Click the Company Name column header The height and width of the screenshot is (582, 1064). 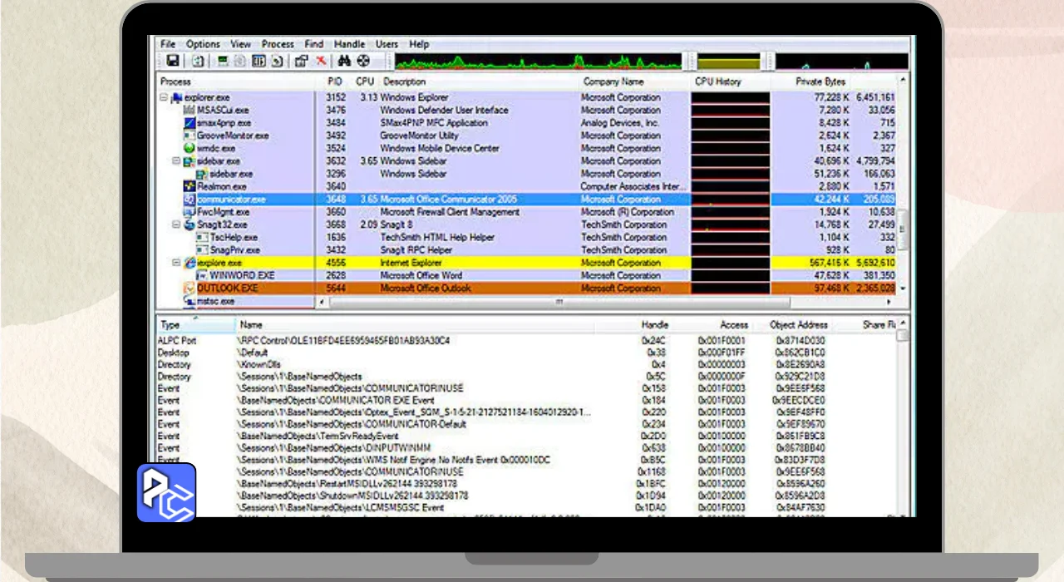(x=613, y=81)
